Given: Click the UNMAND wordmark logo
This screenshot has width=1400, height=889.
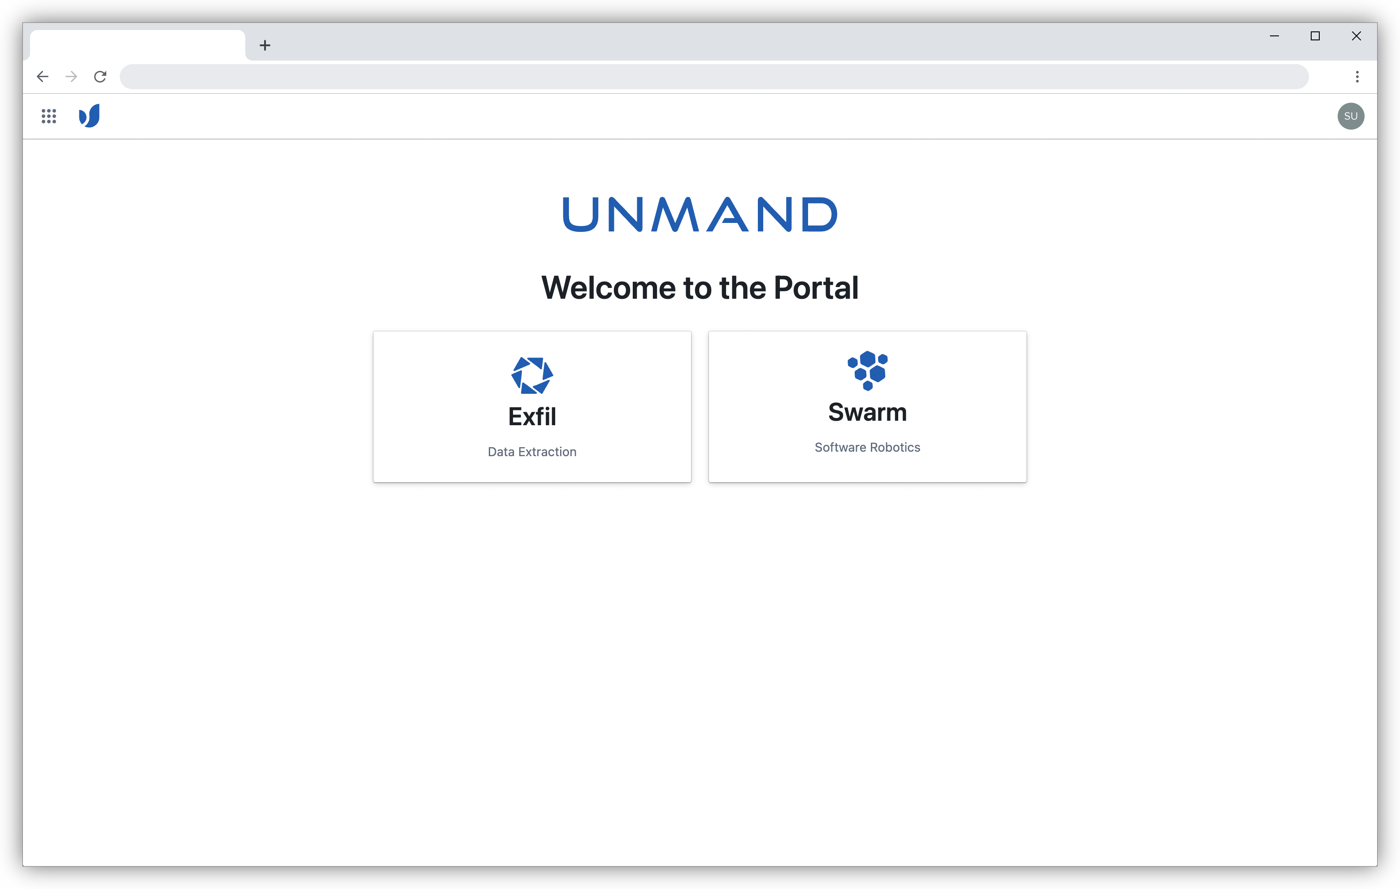Looking at the screenshot, I should pos(700,214).
